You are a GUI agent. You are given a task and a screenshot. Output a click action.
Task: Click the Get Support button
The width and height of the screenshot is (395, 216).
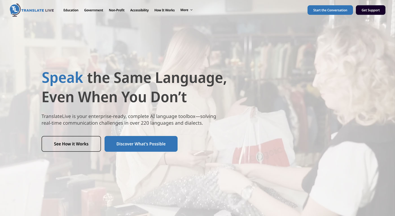pos(370,10)
